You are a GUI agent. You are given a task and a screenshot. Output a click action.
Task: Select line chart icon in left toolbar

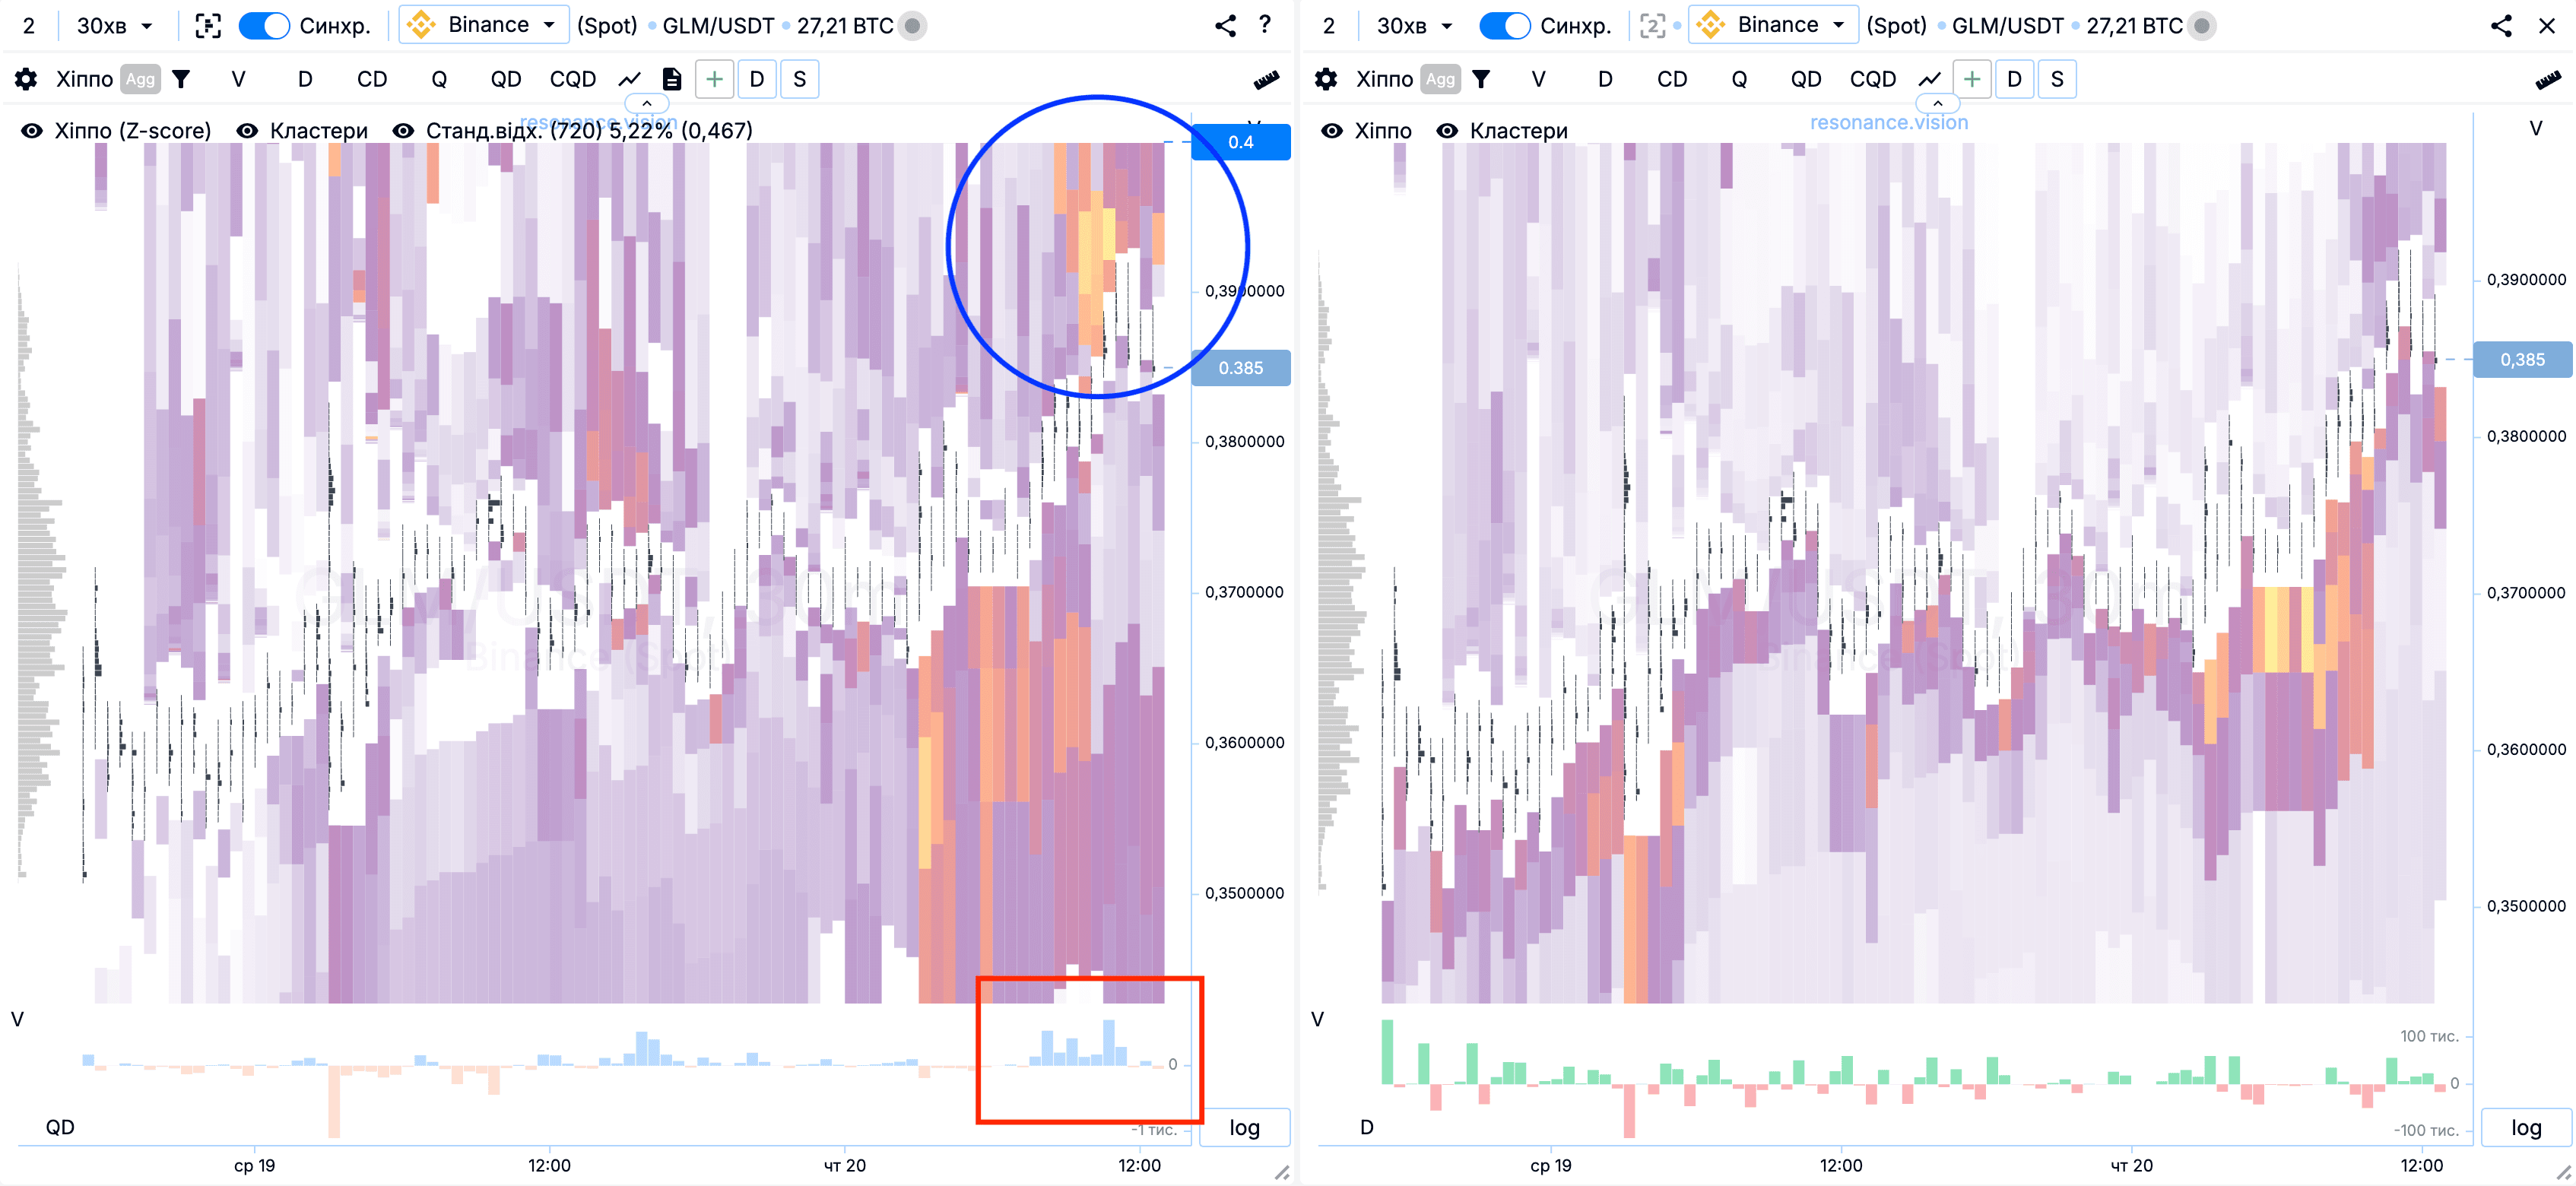coord(630,79)
